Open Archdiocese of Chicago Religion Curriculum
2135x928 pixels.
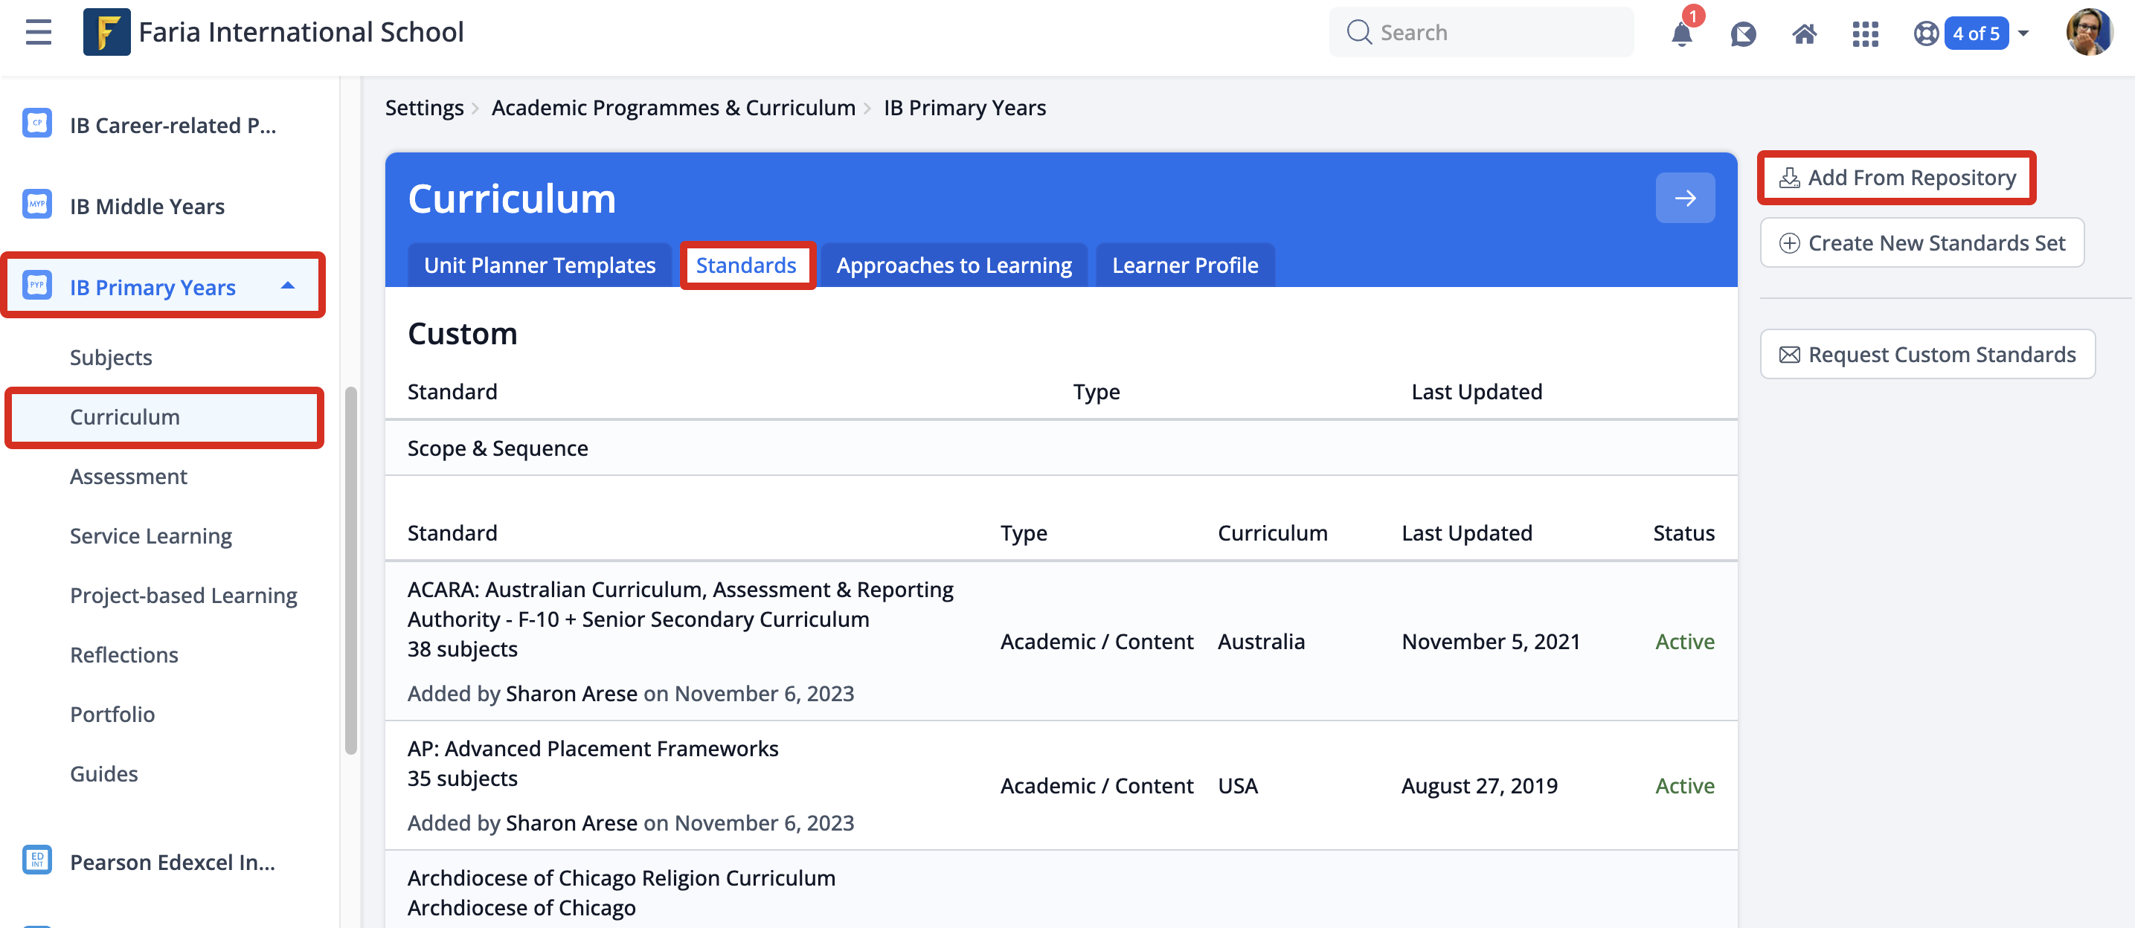tap(620, 877)
